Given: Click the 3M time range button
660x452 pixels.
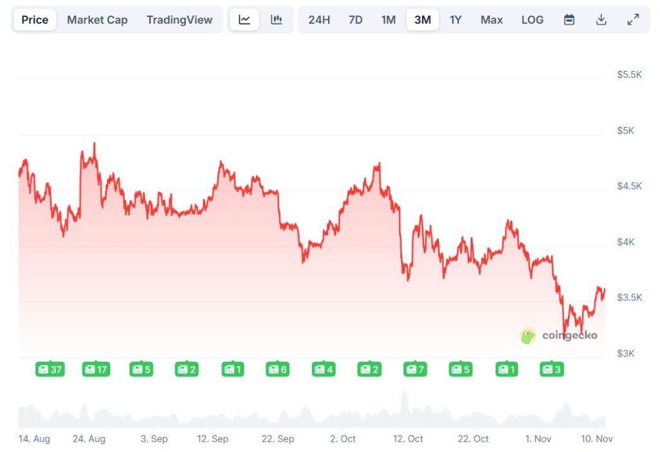Looking at the screenshot, I should click(422, 19).
